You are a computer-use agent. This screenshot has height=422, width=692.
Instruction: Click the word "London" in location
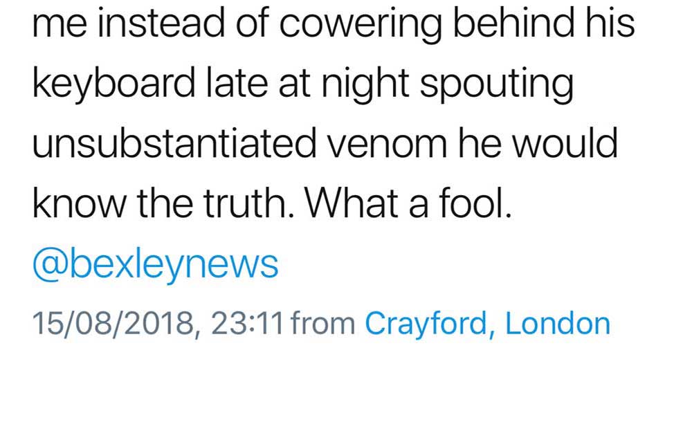click(558, 323)
